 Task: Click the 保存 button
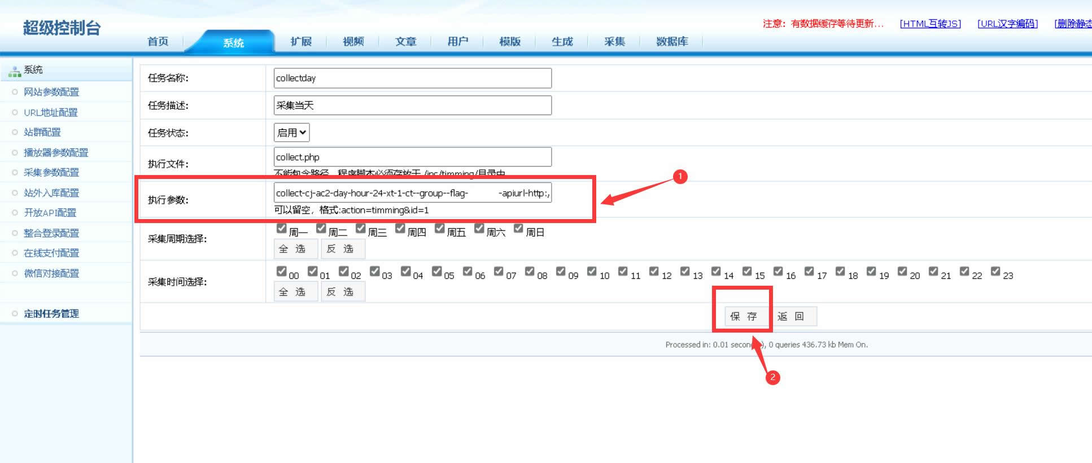pyautogui.click(x=743, y=316)
